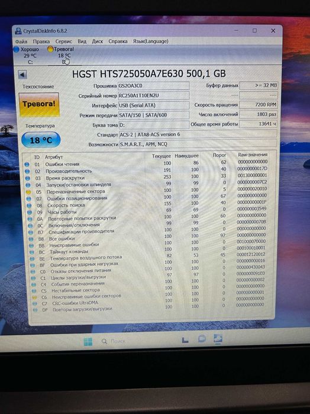Click the Порог column header
This screenshot has height=414, width=310.
(x=219, y=155)
